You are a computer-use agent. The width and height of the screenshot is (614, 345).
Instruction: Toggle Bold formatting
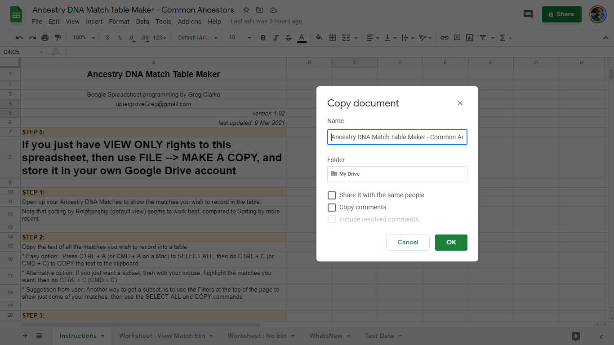pyautogui.click(x=263, y=38)
